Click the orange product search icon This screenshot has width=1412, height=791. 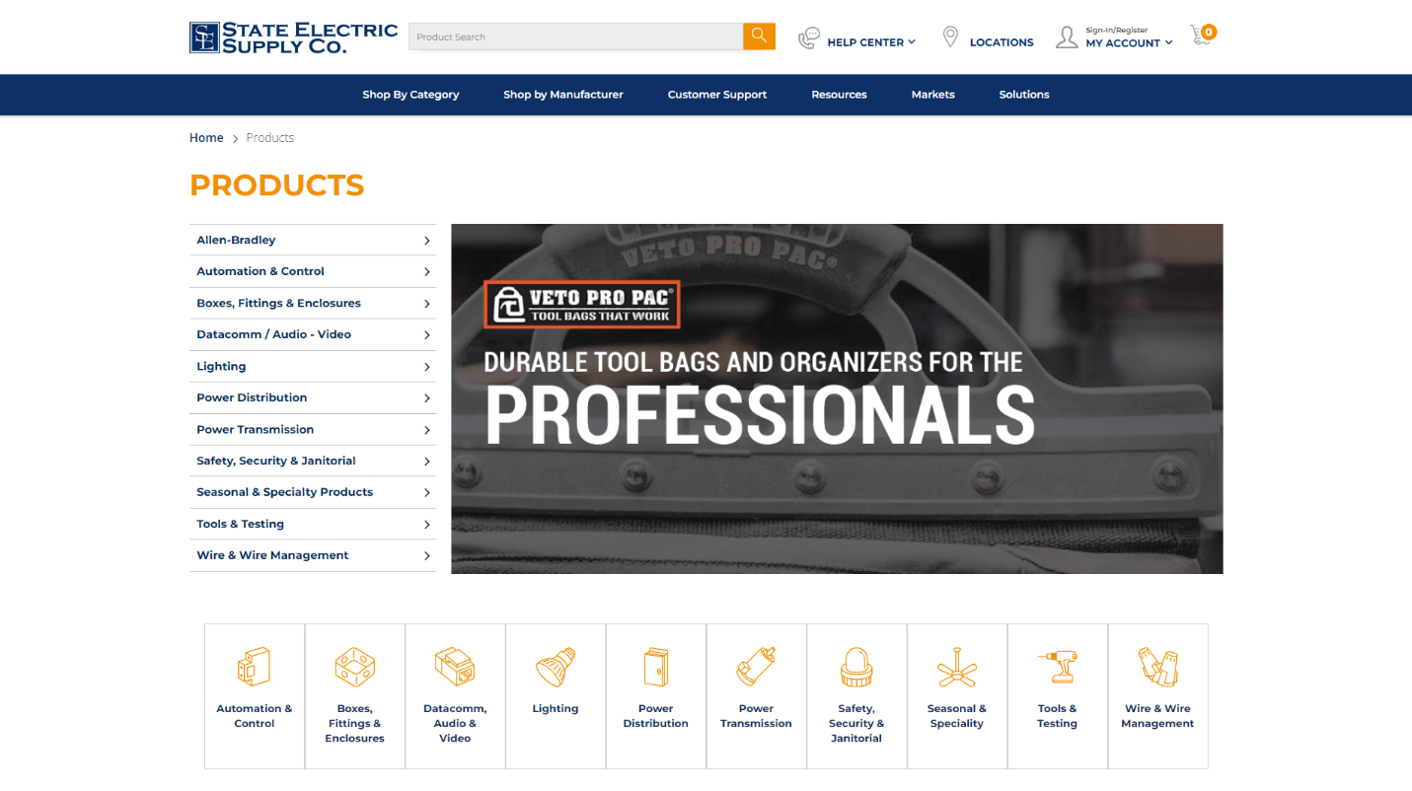pos(758,36)
